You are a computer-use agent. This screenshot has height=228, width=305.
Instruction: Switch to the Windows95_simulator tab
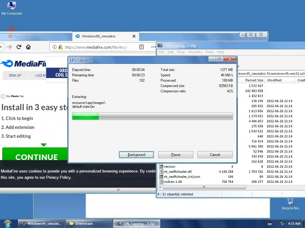[x=106, y=36]
